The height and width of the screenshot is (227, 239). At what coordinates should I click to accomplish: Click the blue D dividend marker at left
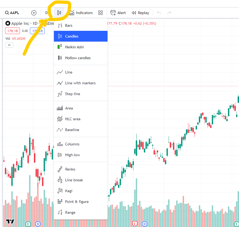click(x=38, y=224)
